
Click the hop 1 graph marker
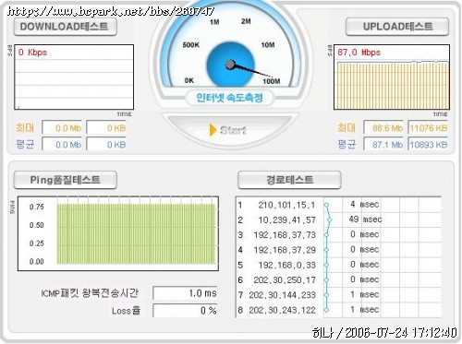pyautogui.click(x=326, y=205)
